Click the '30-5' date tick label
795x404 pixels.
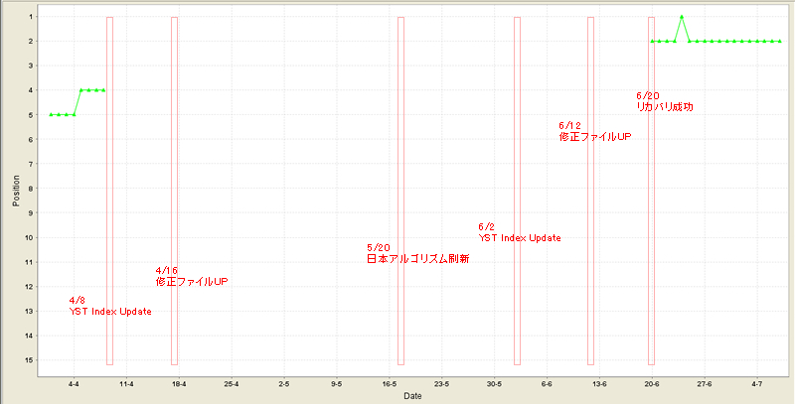pos(494,384)
